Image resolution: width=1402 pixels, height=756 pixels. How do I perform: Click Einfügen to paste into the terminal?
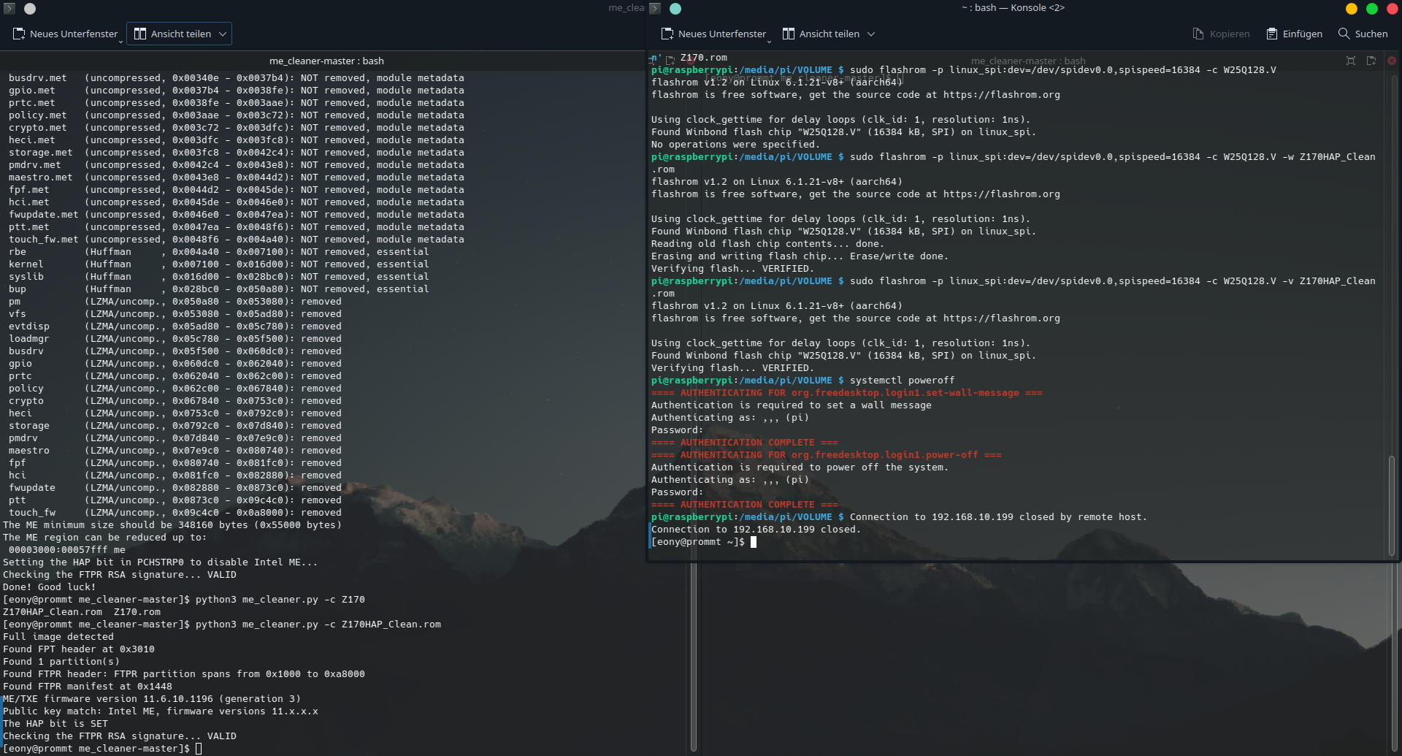(x=1295, y=34)
